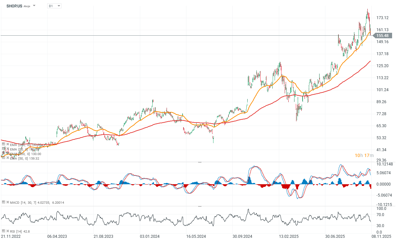The image size is (396, 242).
Task: Click the SHOP.US ticker name
Action: (x=14, y=6)
